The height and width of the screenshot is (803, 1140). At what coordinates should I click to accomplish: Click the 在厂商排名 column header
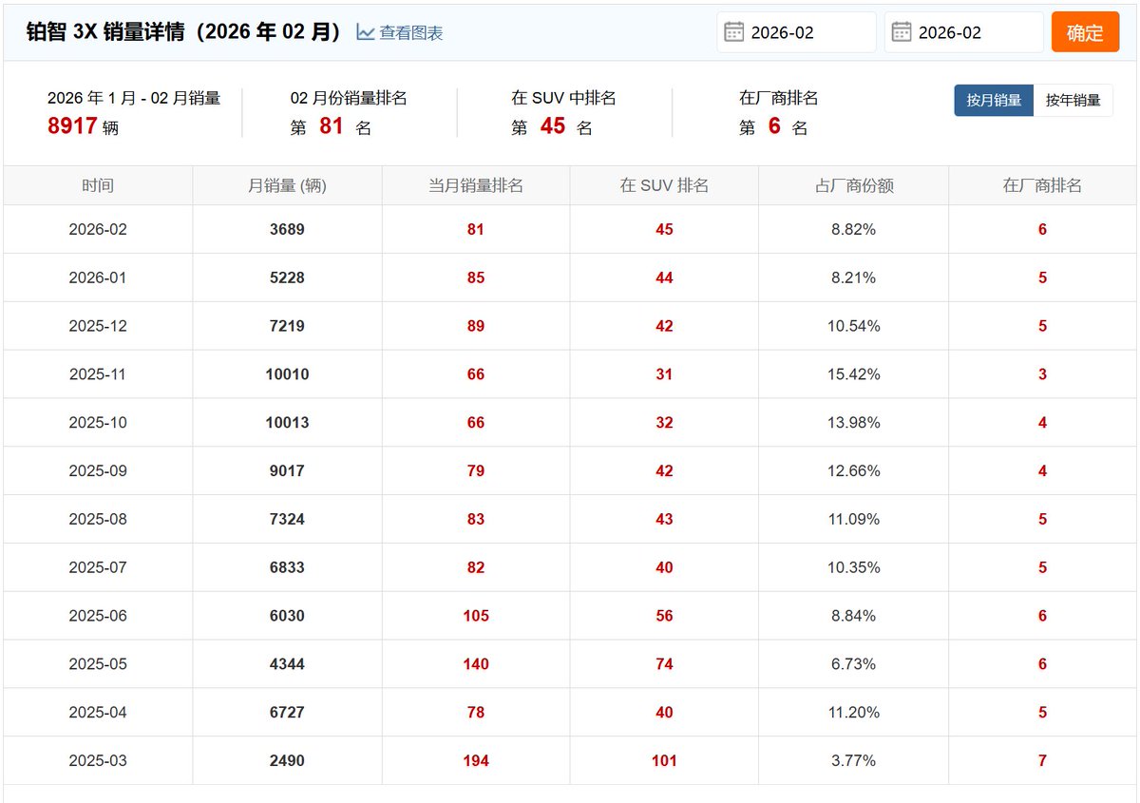point(1042,185)
